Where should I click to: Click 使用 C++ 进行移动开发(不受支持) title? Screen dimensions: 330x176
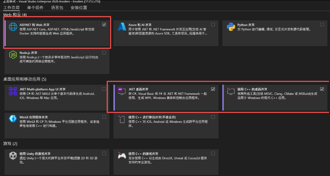[x=152, y=117]
